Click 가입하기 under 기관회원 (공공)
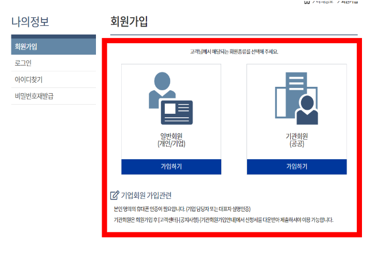 pos(296,167)
